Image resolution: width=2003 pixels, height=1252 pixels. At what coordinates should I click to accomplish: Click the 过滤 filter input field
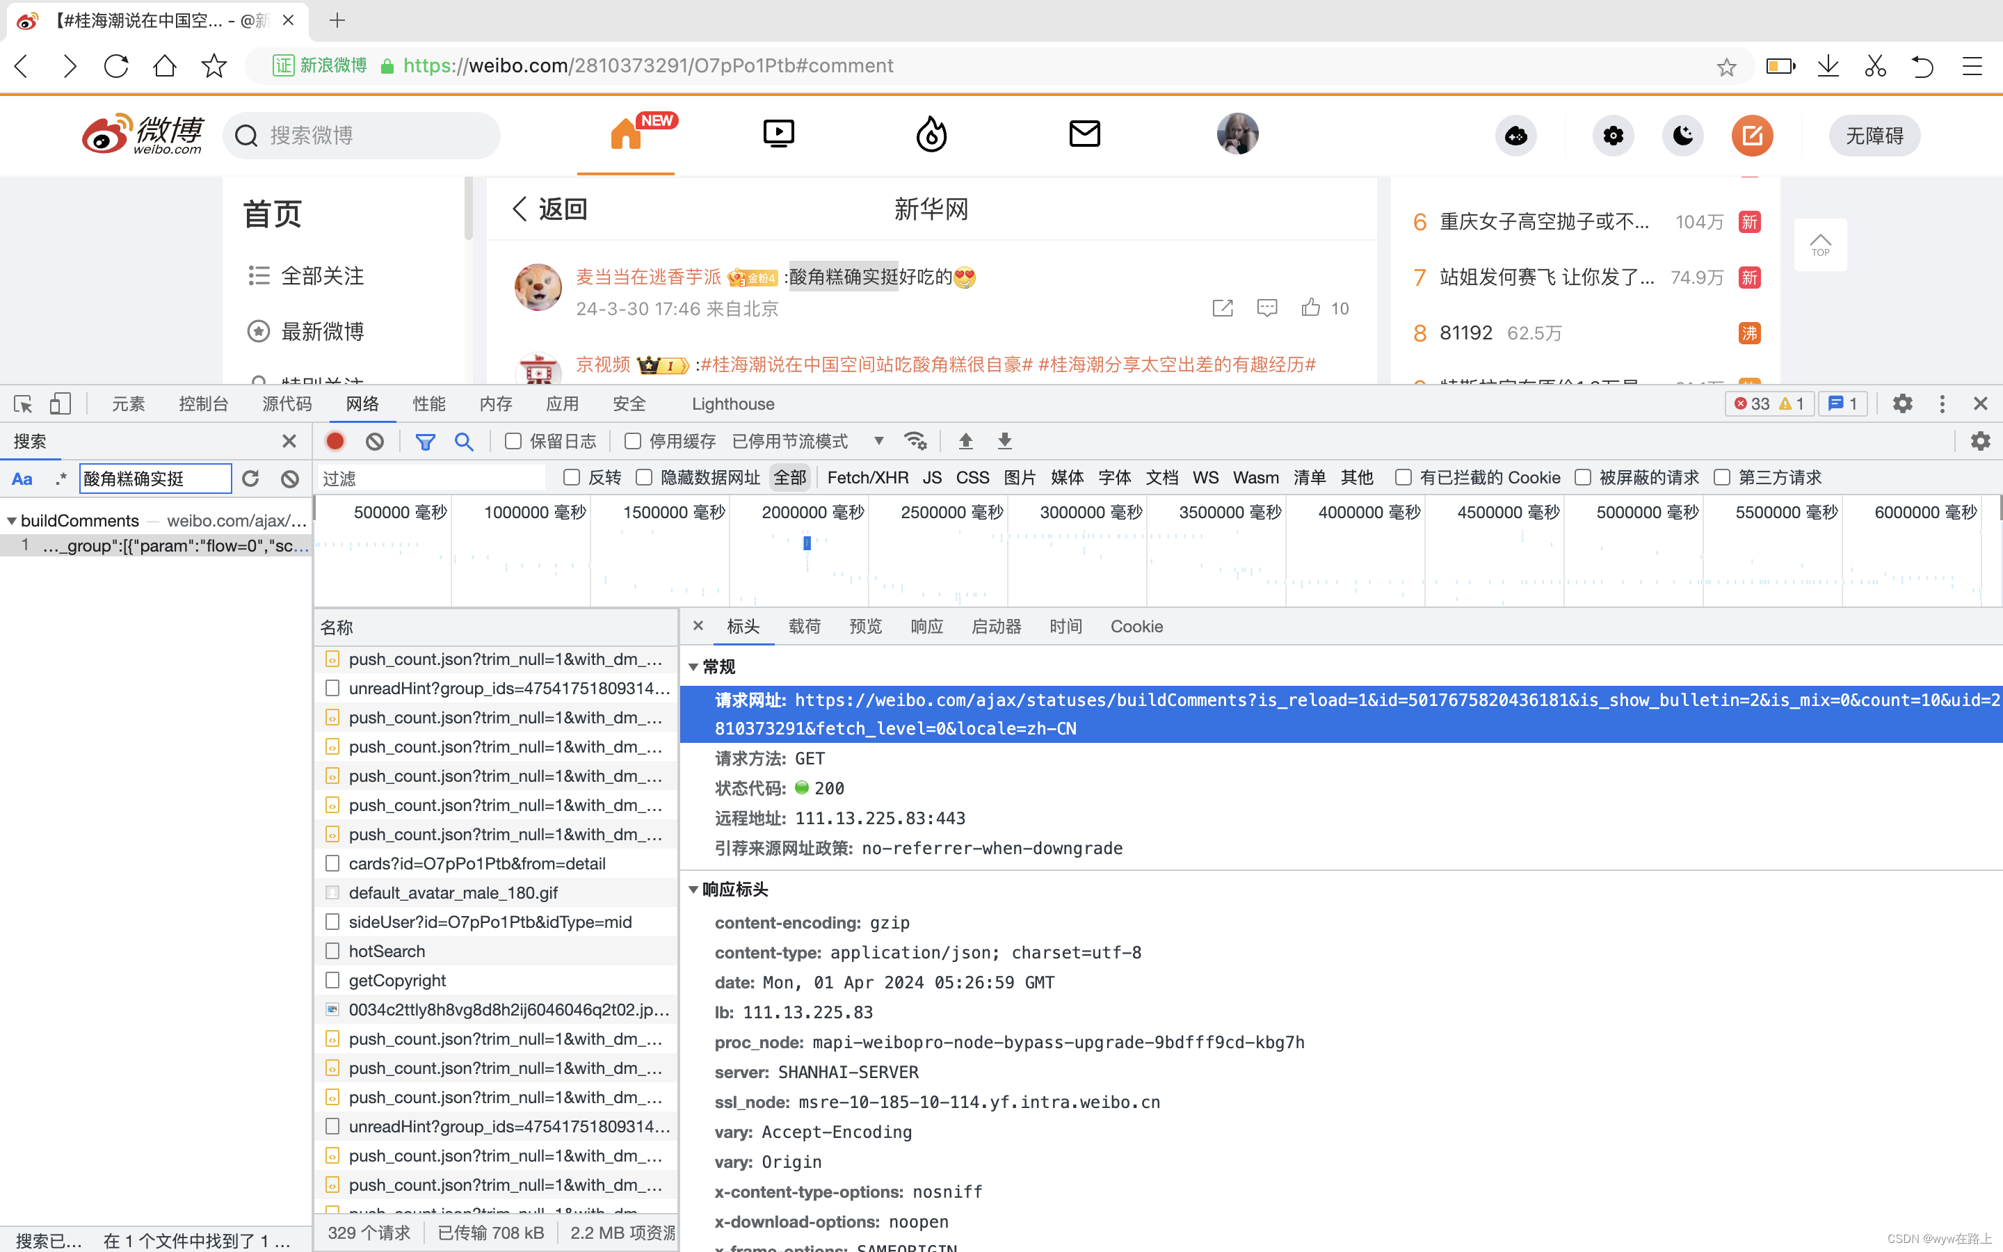[x=432, y=478]
